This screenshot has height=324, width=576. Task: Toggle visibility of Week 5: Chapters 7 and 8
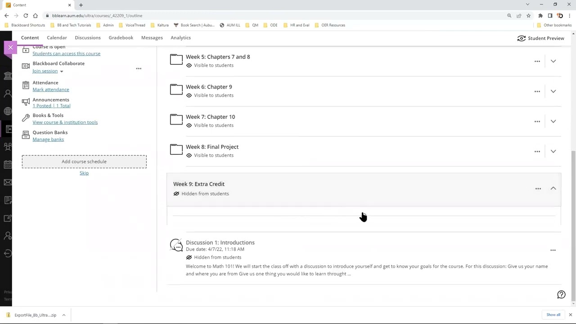pyautogui.click(x=210, y=65)
